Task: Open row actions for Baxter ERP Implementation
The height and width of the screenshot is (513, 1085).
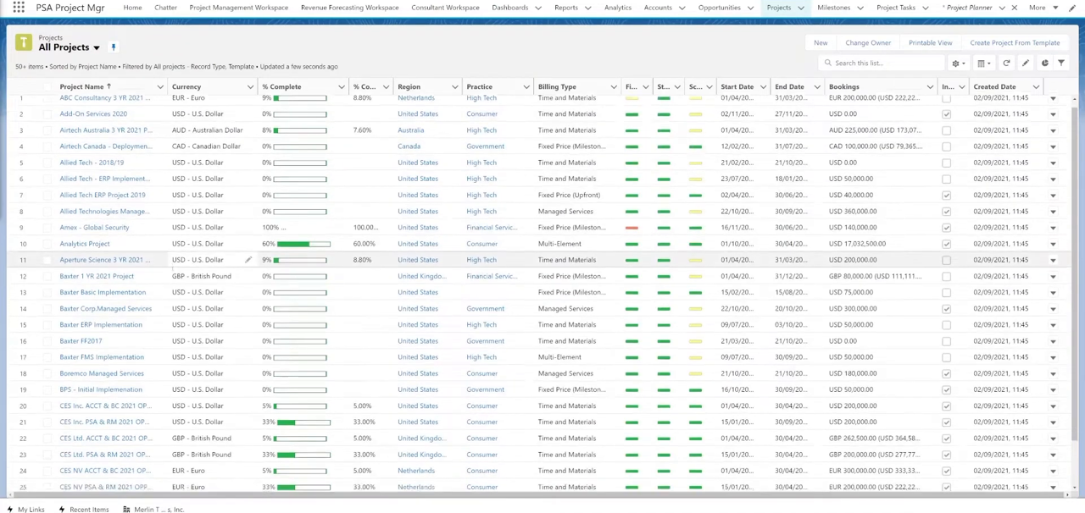Action: (1053, 325)
